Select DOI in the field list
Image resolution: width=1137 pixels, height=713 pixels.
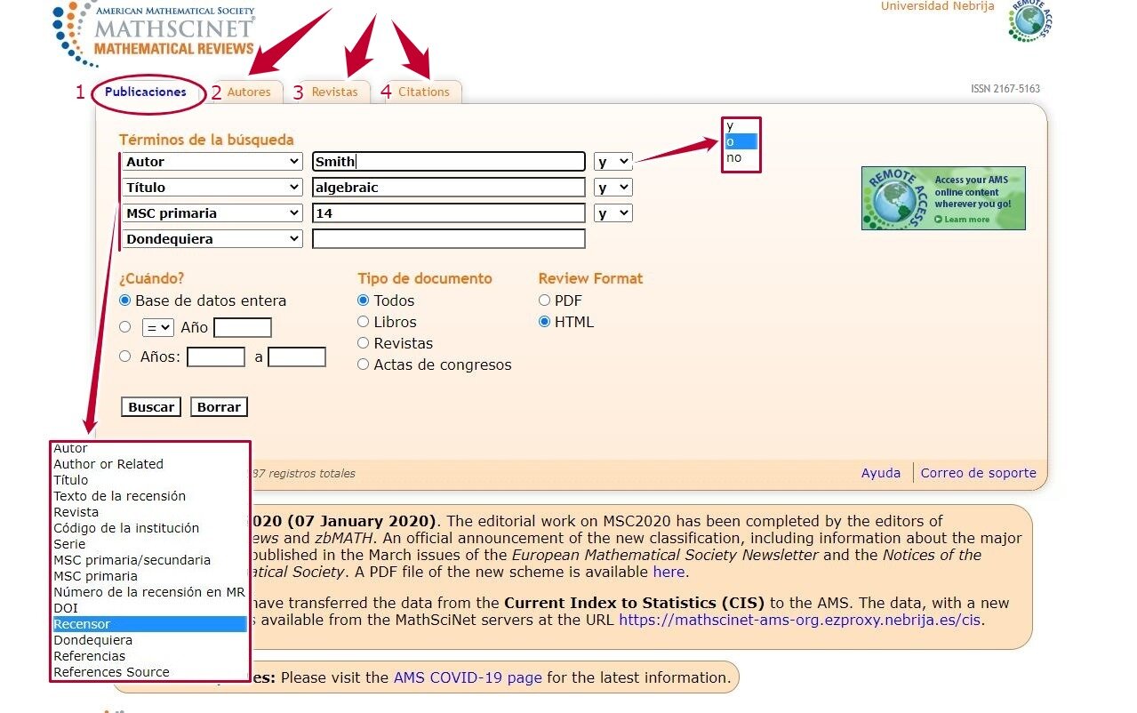click(149, 608)
